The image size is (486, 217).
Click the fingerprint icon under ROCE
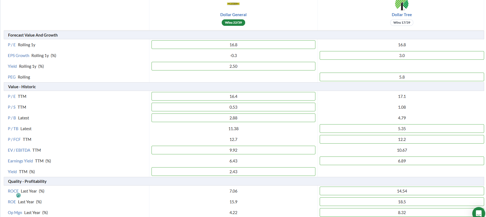tap(18, 195)
